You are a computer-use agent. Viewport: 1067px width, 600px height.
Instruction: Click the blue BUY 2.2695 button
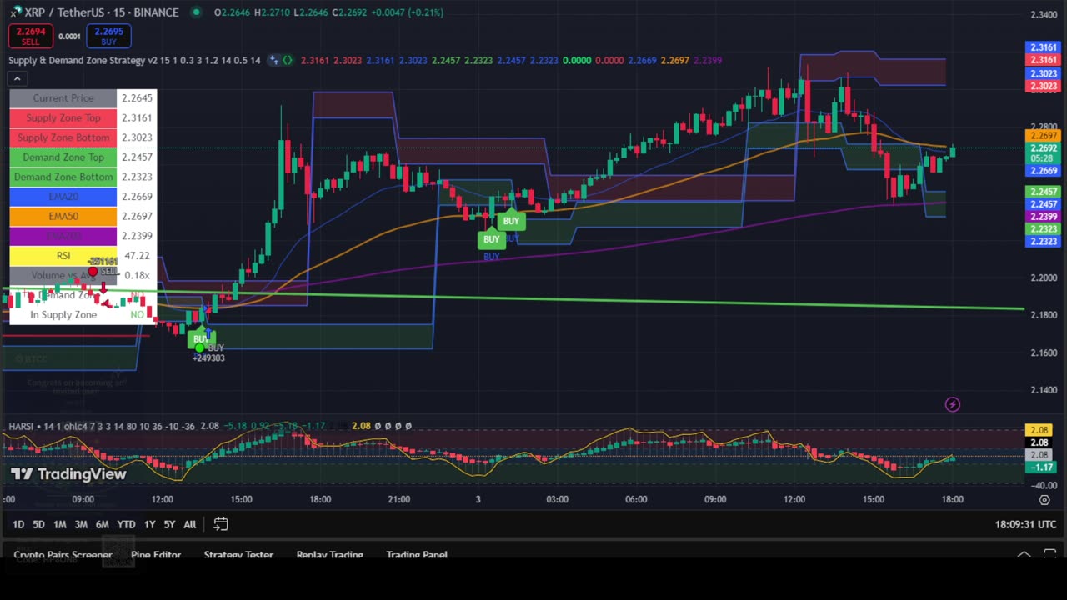pos(108,36)
